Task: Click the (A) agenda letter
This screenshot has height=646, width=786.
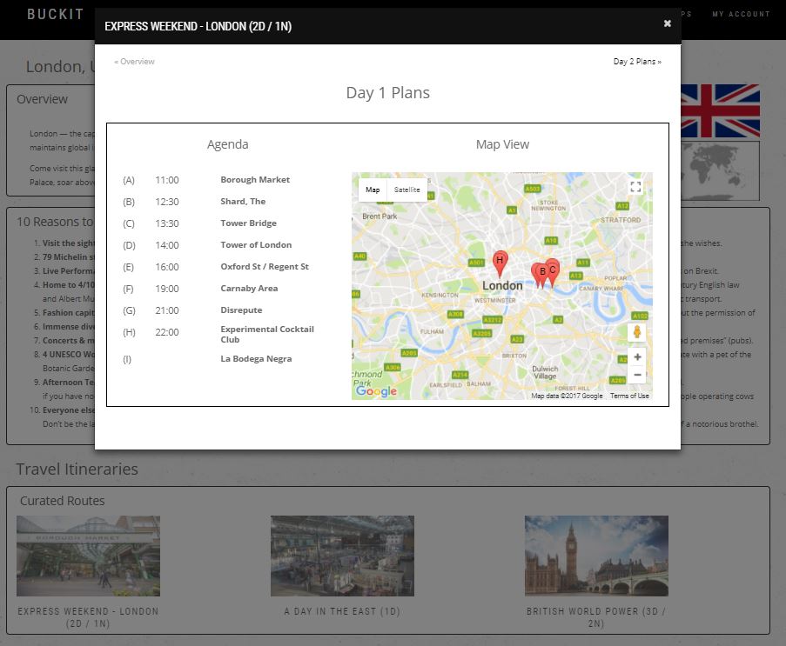Action: click(129, 180)
